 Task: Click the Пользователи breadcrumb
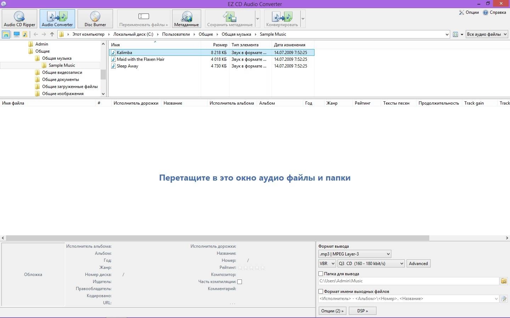tap(176, 34)
